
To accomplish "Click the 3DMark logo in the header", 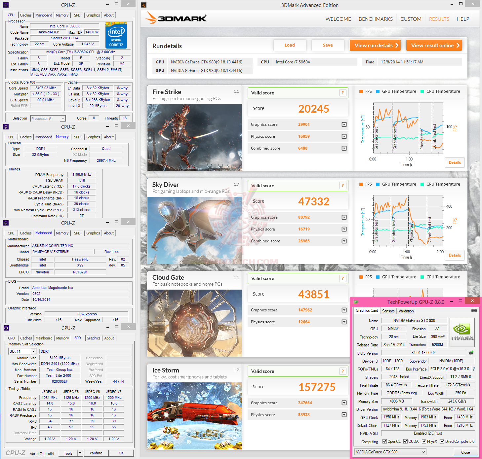I will (177, 18).
